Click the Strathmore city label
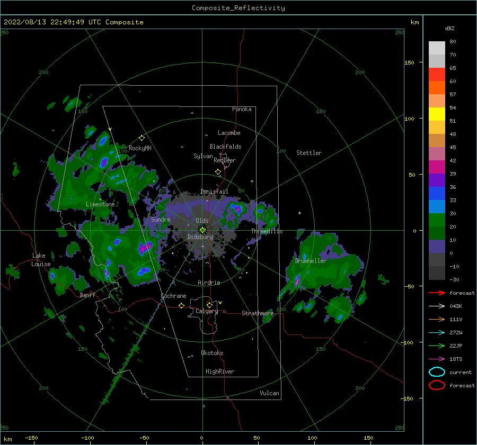This screenshot has height=445, width=477. (x=258, y=313)
